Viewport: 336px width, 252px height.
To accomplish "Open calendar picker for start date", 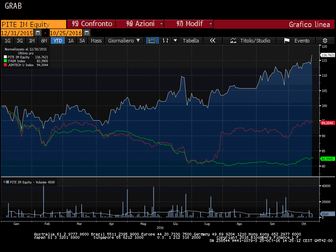I will click(x=38, y=33).
